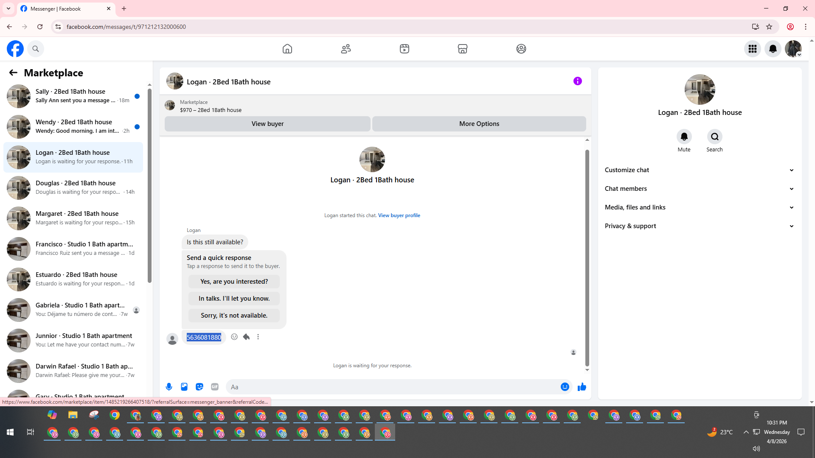
Task: React to the 5636081880 message
Action: (234, 337)
